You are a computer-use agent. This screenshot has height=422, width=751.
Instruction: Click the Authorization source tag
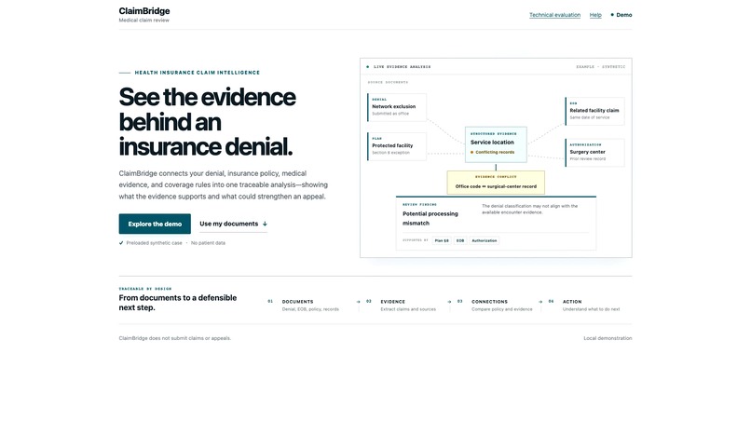click(485, 240)
